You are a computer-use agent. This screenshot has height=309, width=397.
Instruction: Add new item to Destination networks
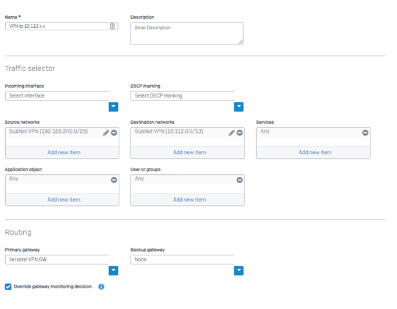coord(188,153)
